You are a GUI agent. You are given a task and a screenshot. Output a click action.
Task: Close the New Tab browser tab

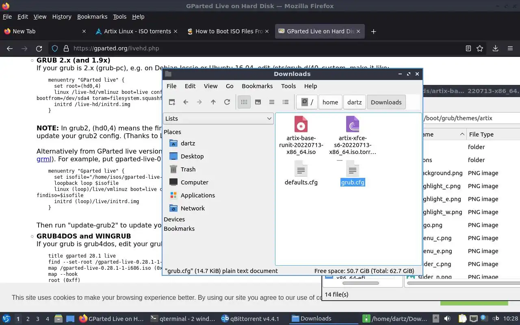[84, 31]
